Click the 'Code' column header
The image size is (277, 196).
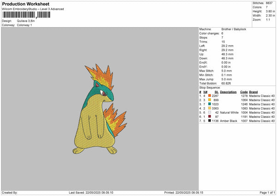tap(244, 92)
